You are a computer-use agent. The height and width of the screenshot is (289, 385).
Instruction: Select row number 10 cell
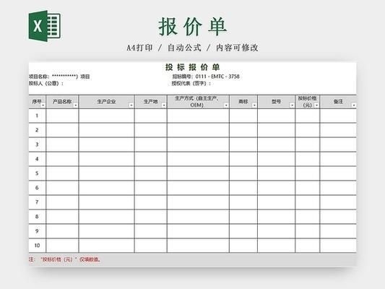pyautogui.click(x=37, y=246)
